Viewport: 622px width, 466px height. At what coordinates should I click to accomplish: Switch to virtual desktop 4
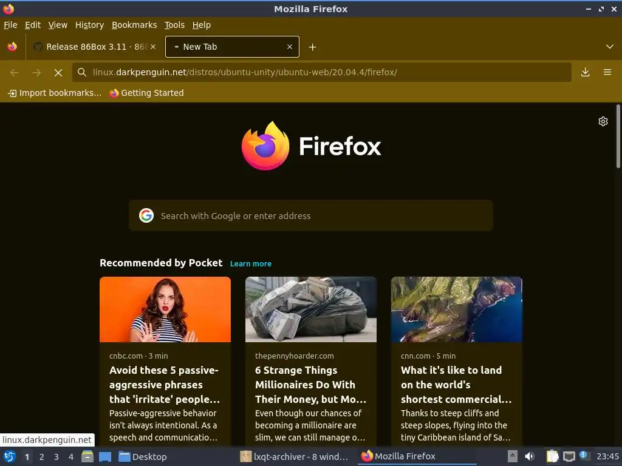(71, 457)
